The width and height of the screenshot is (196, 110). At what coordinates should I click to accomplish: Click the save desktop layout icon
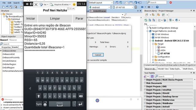tap(117, 2)
